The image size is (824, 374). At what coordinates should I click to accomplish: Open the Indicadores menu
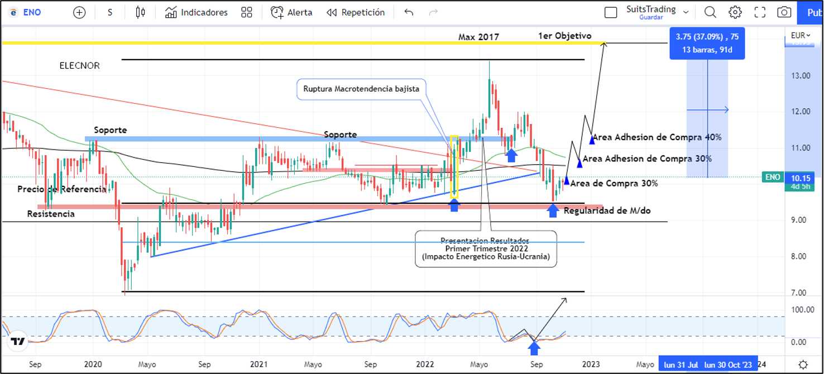tap(197, 12)
